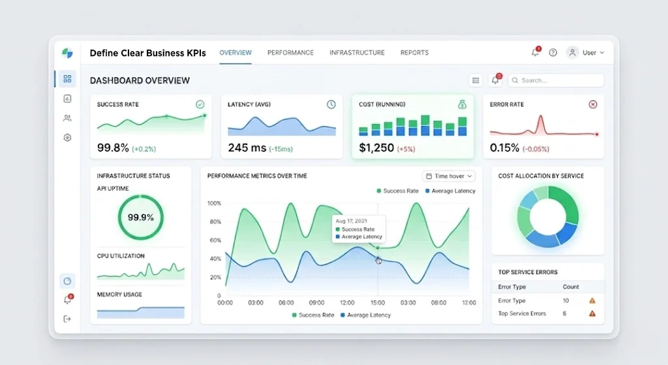This screenshot has height=365, width=668.
Task: Click the count value 10
Action: [566, 300]
